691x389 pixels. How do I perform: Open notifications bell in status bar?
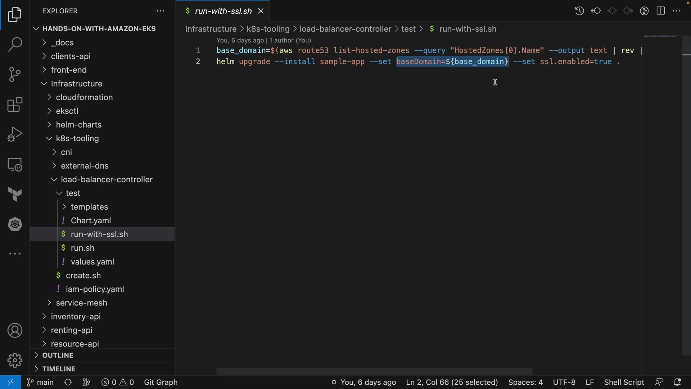[677, 382]
